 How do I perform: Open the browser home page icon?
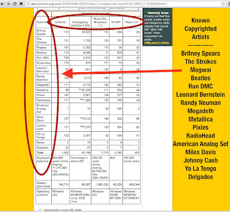click(21, 3)
